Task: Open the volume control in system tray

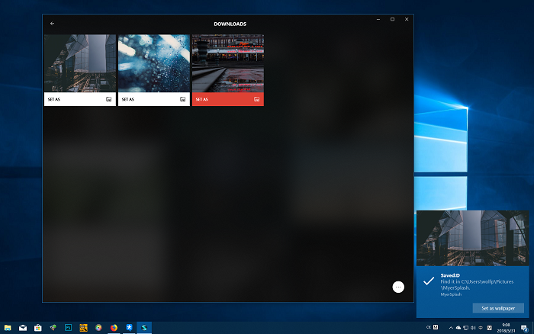Action: pyautogui.click(x=473, y=328)
